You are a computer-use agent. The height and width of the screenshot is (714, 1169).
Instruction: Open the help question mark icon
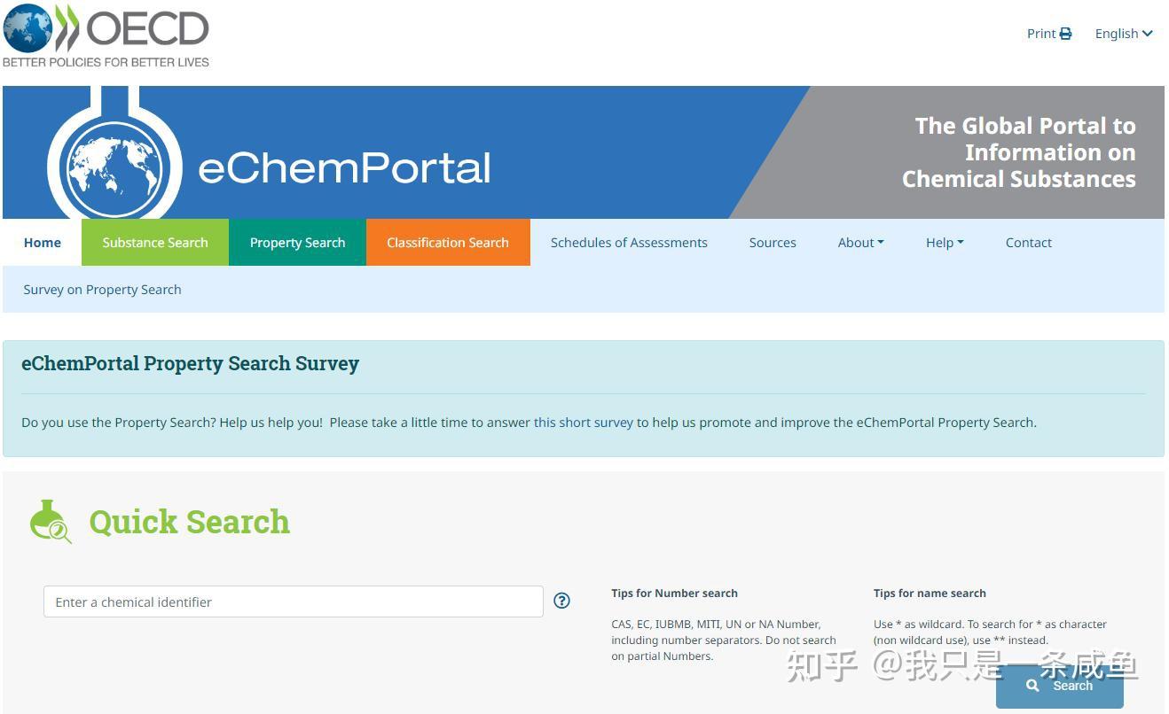click(561, 601)
